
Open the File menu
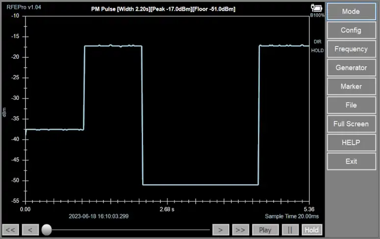(351, 105)
